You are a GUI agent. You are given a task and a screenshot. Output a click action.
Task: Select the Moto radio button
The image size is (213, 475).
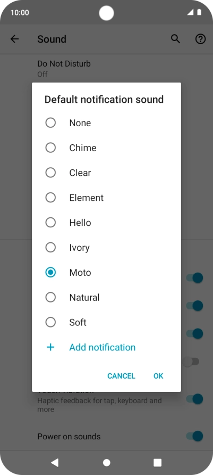coord(50,272)
